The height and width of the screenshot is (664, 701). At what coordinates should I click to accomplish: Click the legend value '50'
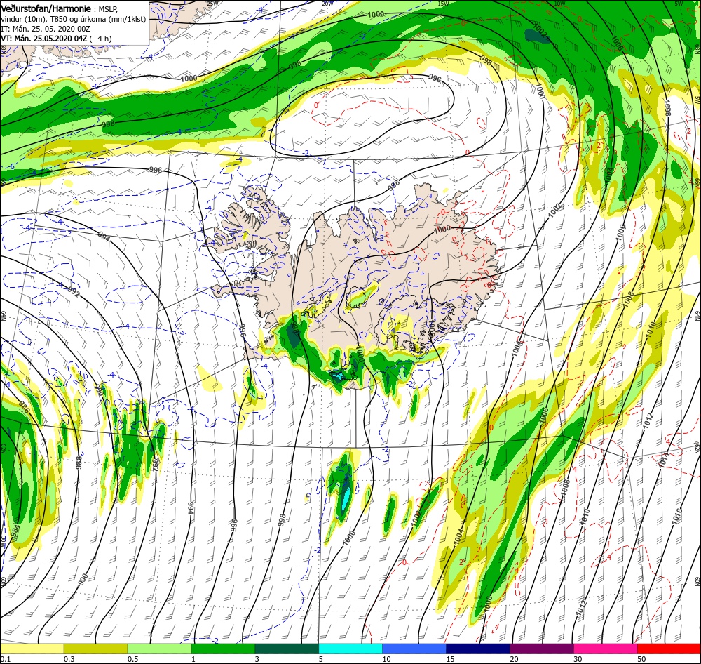641,659
